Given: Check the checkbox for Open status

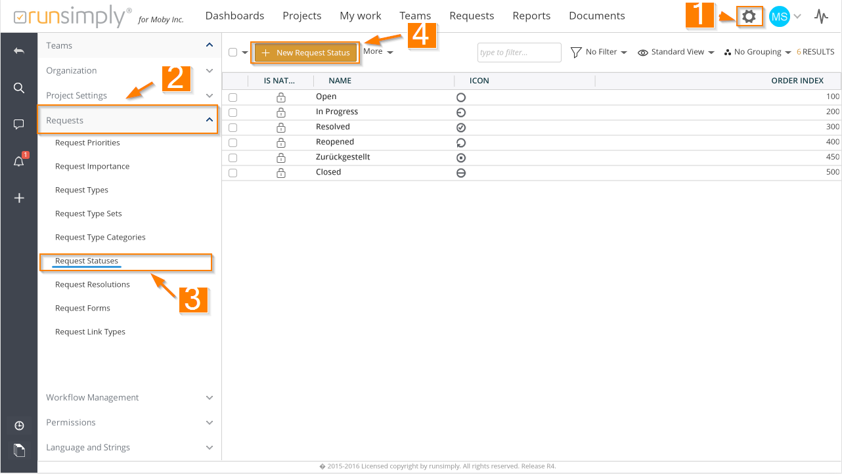Looking at the screenshot, I should click(233, 97).
